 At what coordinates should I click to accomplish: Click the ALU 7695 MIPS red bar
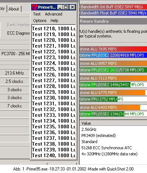113,49
